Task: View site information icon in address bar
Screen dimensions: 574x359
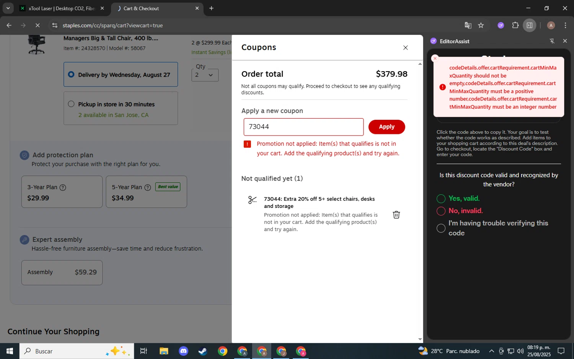Action: point(55,26)
